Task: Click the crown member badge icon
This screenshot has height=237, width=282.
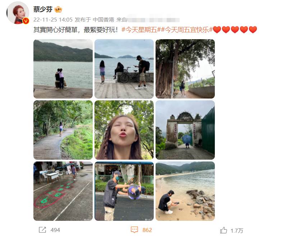Action: [x=58, y=9]
